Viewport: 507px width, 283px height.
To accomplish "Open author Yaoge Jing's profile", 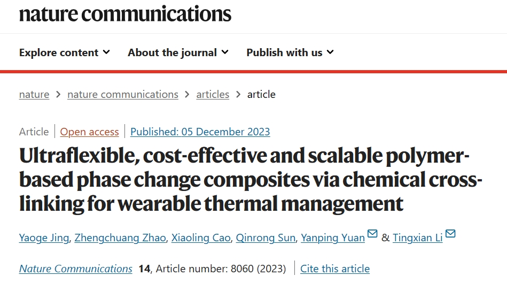I will [44, 238].
